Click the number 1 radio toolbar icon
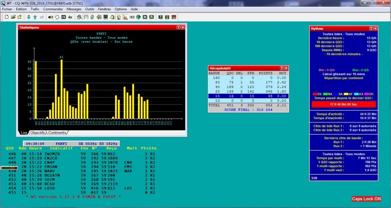 pos(160,17)
